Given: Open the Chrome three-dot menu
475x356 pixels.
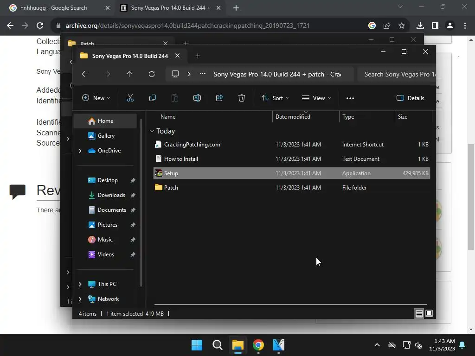Looking at the screenshot, I should [465, 26].
